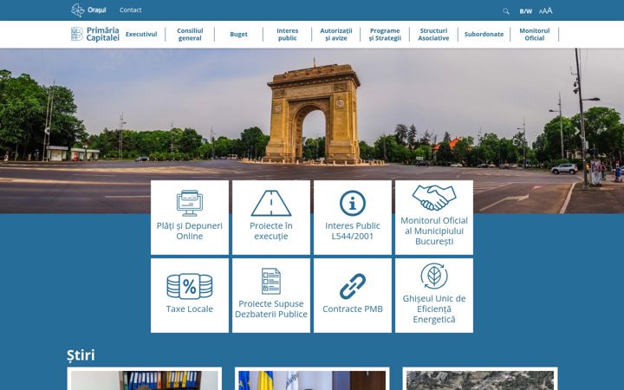Open first news thumbnail with binders
Viewport: 624px width, 390px height.
145,380
